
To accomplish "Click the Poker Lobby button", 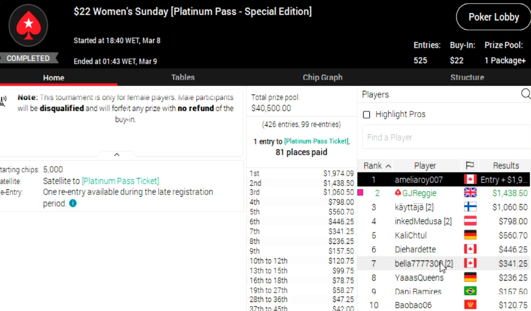I will coord(493,17).
